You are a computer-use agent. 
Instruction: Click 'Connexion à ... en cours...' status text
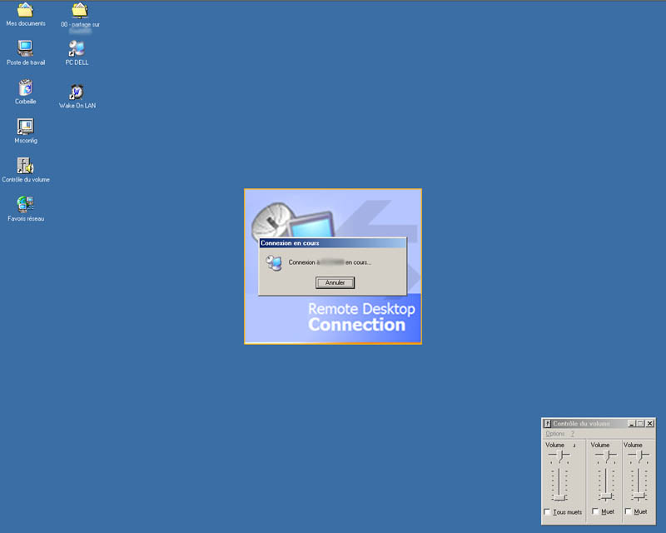(330, 262)
